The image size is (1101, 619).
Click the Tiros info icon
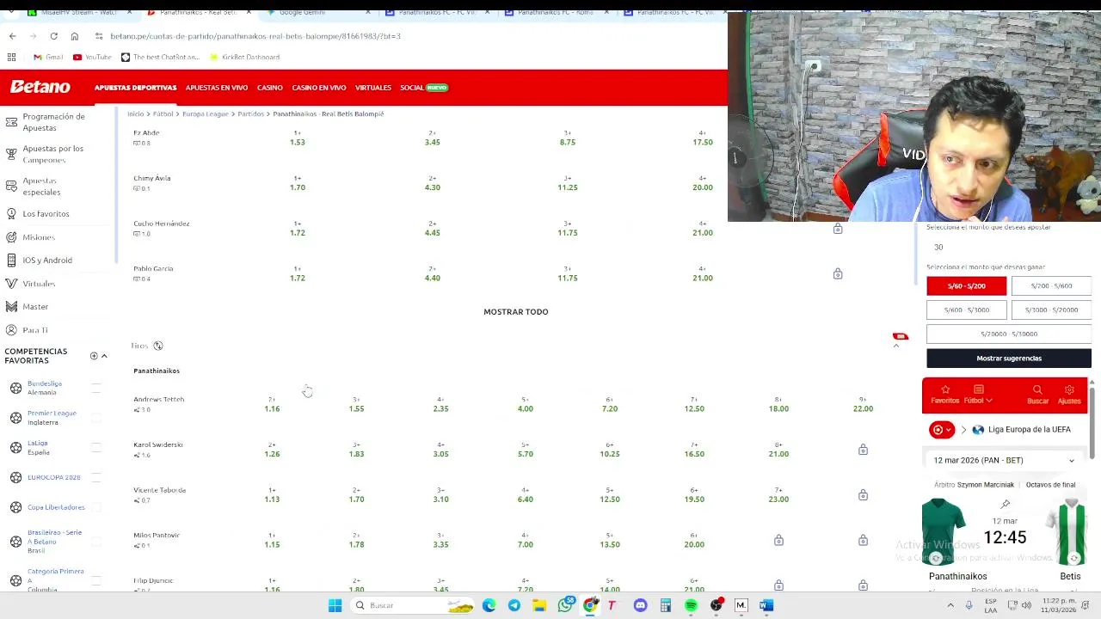click(158, 346)
